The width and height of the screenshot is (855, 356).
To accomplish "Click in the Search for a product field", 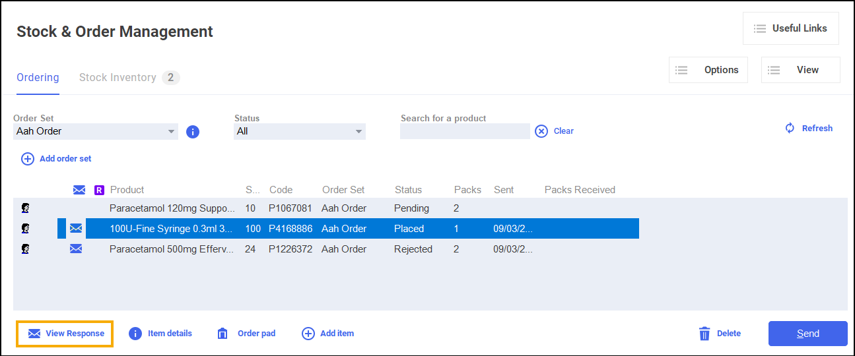I will 465,131.
